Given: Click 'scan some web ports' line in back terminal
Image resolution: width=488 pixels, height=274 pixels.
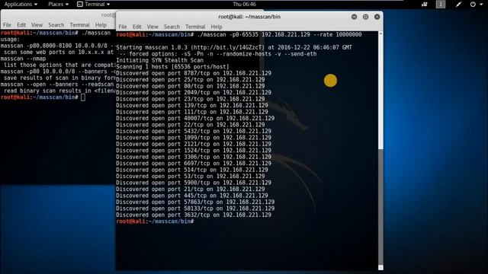Looking at the screenshot, I should pyautogui.click(x=59, y=53).
